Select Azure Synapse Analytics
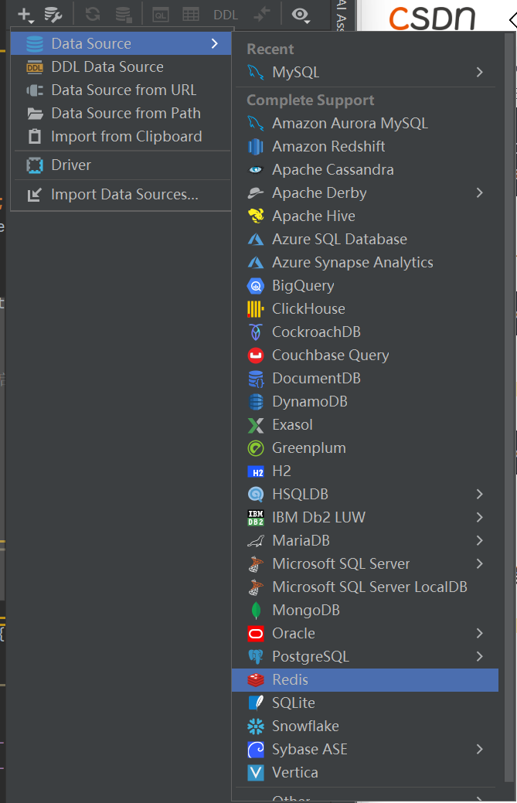Screen dimensions: 517x803 pyautogui.click(x=365, y=262)
